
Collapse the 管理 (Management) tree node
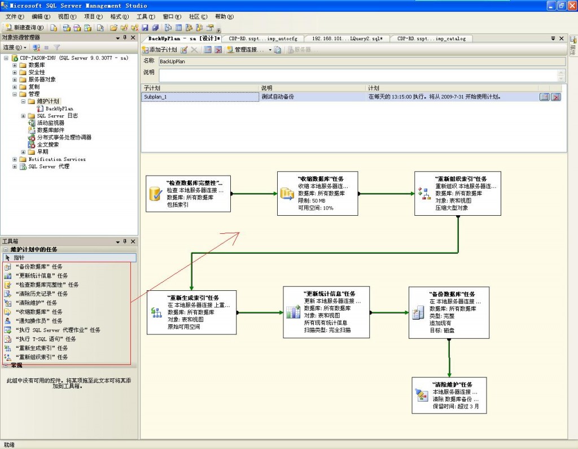pyautogui.click(x=15, y=94)
